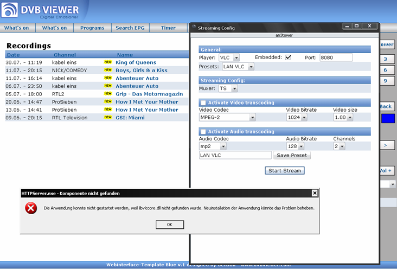This screenshot has width=397, height=269.
Task: Open the Audio Bitrate 128 dropdown
Action: (295, 146)
